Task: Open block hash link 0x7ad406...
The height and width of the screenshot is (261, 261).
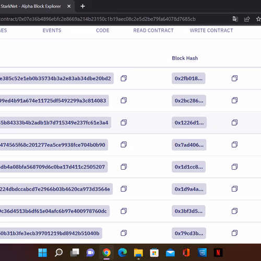Action: [189, 145]
